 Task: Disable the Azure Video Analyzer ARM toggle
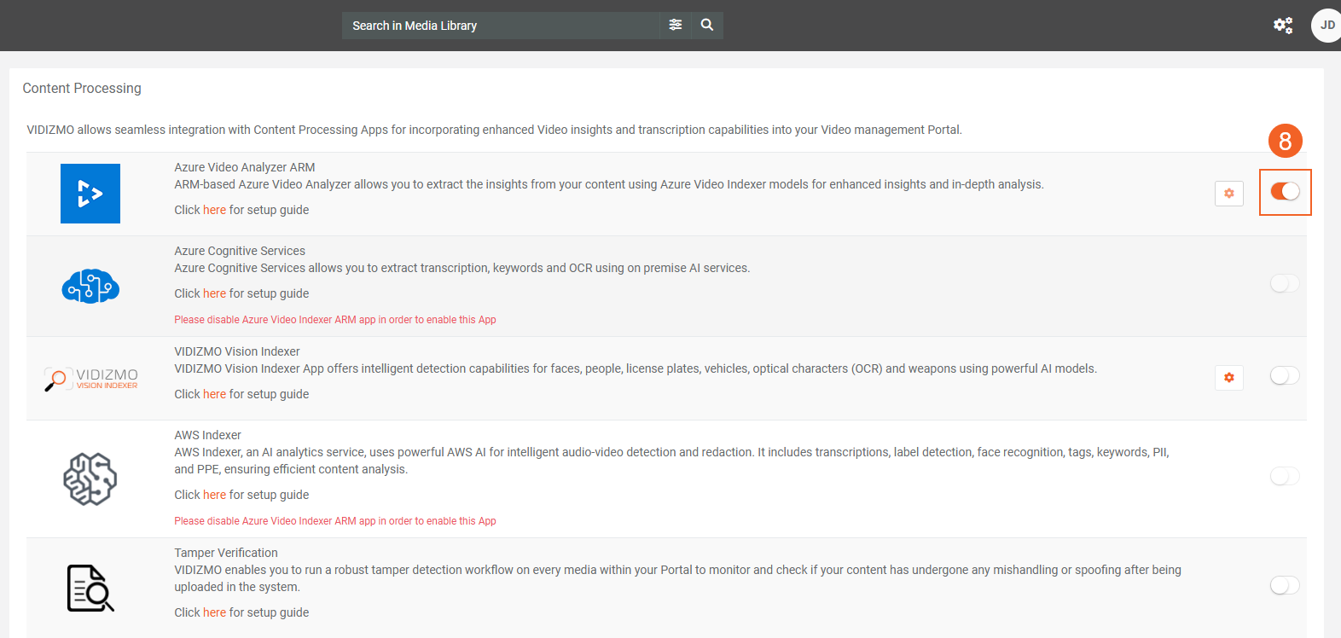[1285, 192]
